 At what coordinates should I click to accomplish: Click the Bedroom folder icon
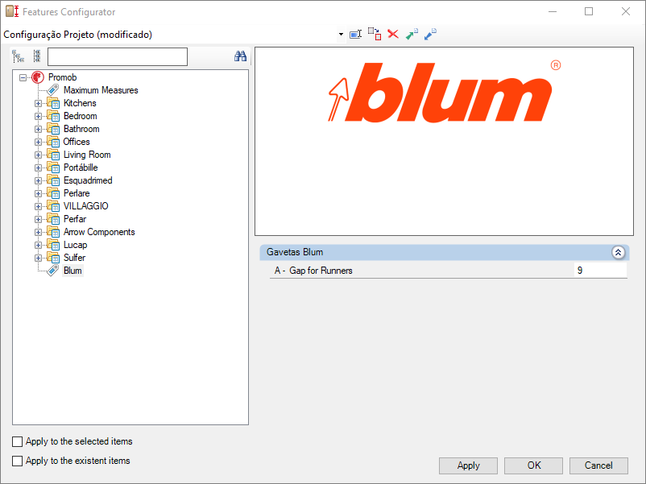pyautogui.click(x=53, y=116)
